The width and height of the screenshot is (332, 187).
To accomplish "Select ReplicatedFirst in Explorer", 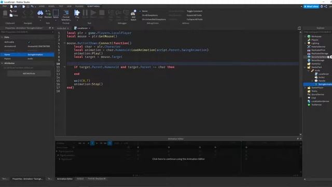I will point(318,50).
